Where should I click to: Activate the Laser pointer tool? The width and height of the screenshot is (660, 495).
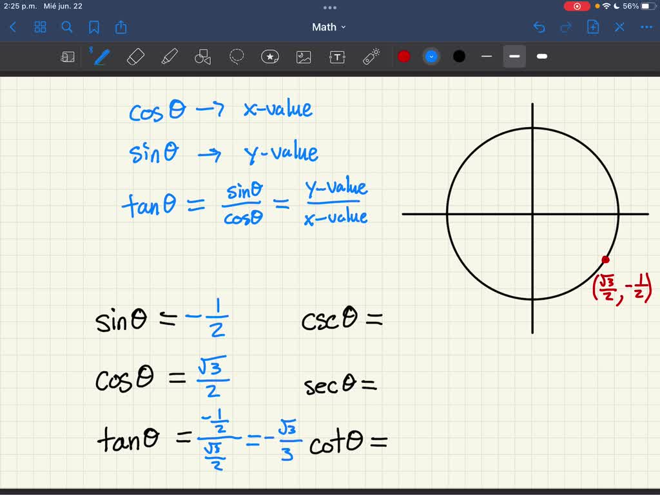[x=371, y=57]
